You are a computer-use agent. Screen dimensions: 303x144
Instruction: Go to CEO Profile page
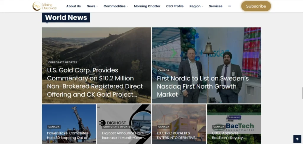(175, 6)
